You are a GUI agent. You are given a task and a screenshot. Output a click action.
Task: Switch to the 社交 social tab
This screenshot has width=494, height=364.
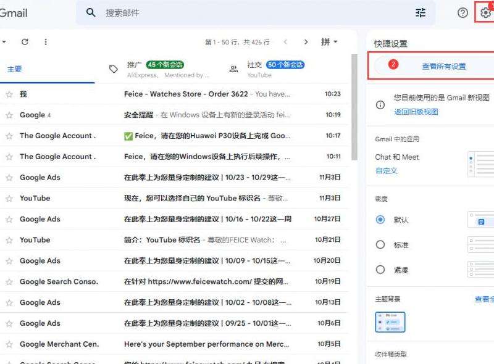click(267, 69)
